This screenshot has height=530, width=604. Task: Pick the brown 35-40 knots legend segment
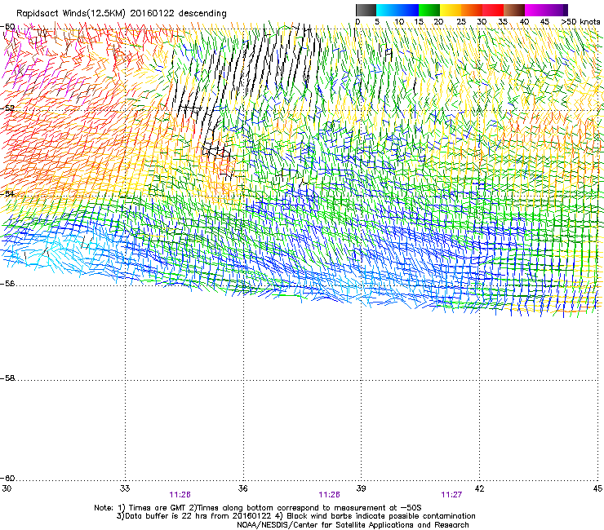click(x=514, y=10)
